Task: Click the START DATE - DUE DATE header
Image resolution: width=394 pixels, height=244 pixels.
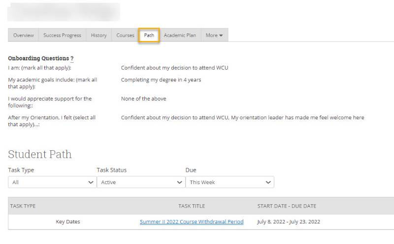Action: click(x=287, y=206)
